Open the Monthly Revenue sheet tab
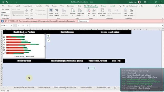The image size is (164, 92). [44, 88]
